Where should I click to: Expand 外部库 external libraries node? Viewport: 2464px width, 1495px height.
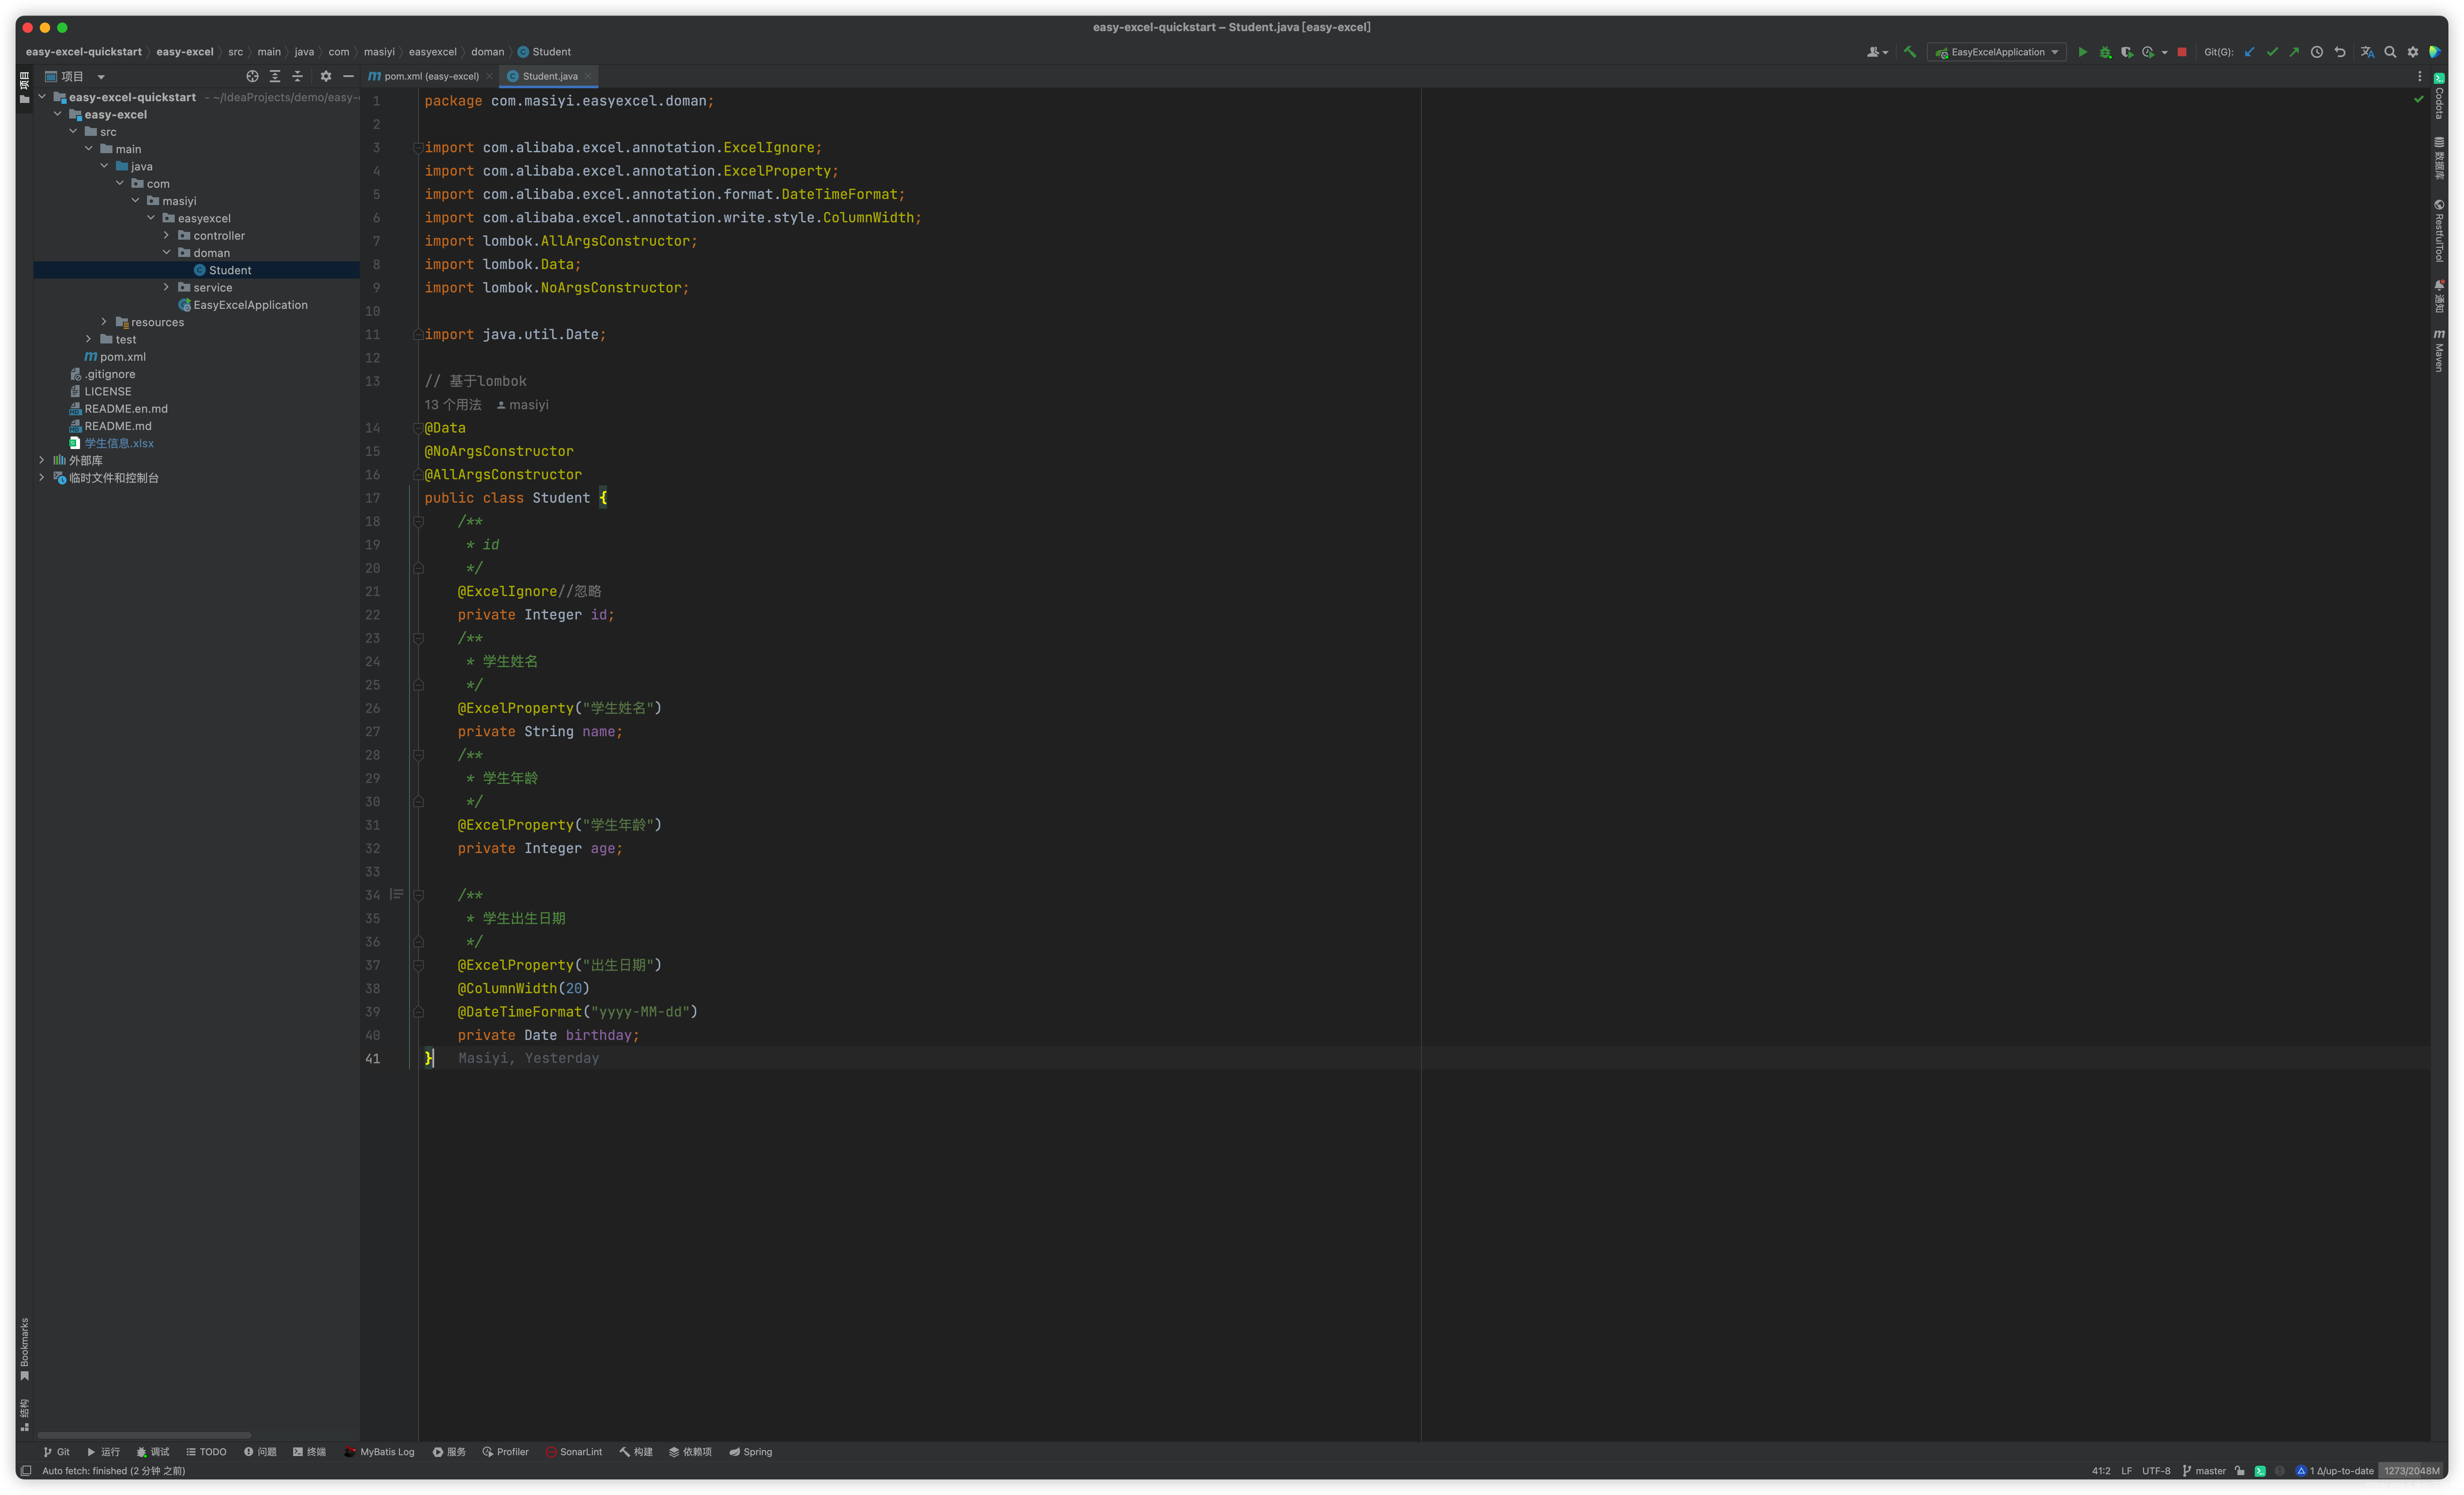pyautogui.click(x=42, y=460)
